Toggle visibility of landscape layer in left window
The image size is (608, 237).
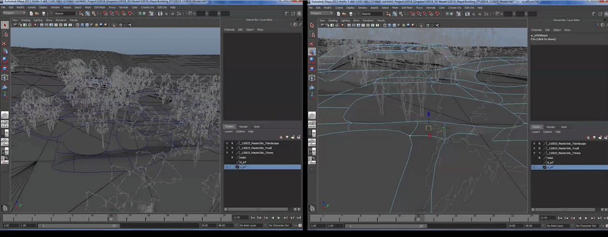(x=227, y=144)
